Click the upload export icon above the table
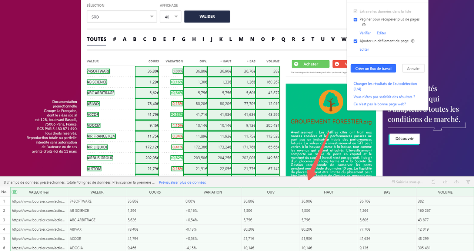This screenshot has height=251, width=474. tap(457, 182)
